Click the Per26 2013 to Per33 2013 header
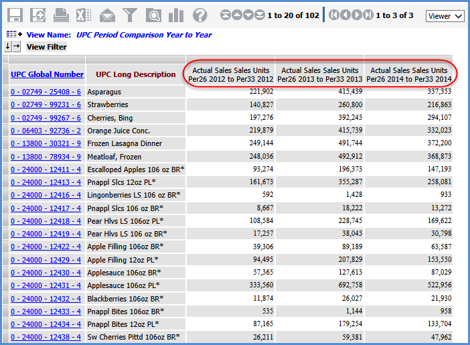470x345 pixels. coord(319,74)
